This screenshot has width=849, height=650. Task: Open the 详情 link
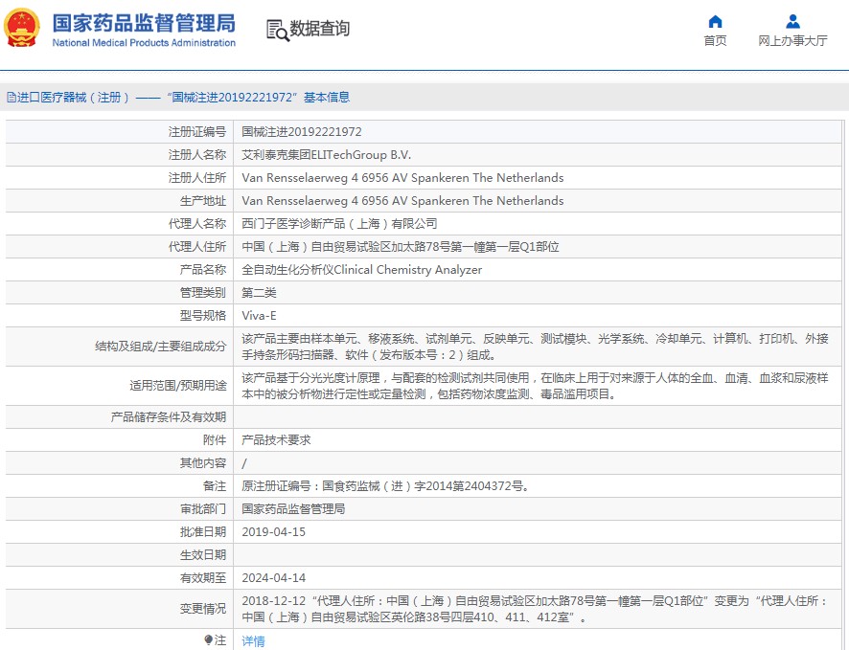[x=253, y=641]
